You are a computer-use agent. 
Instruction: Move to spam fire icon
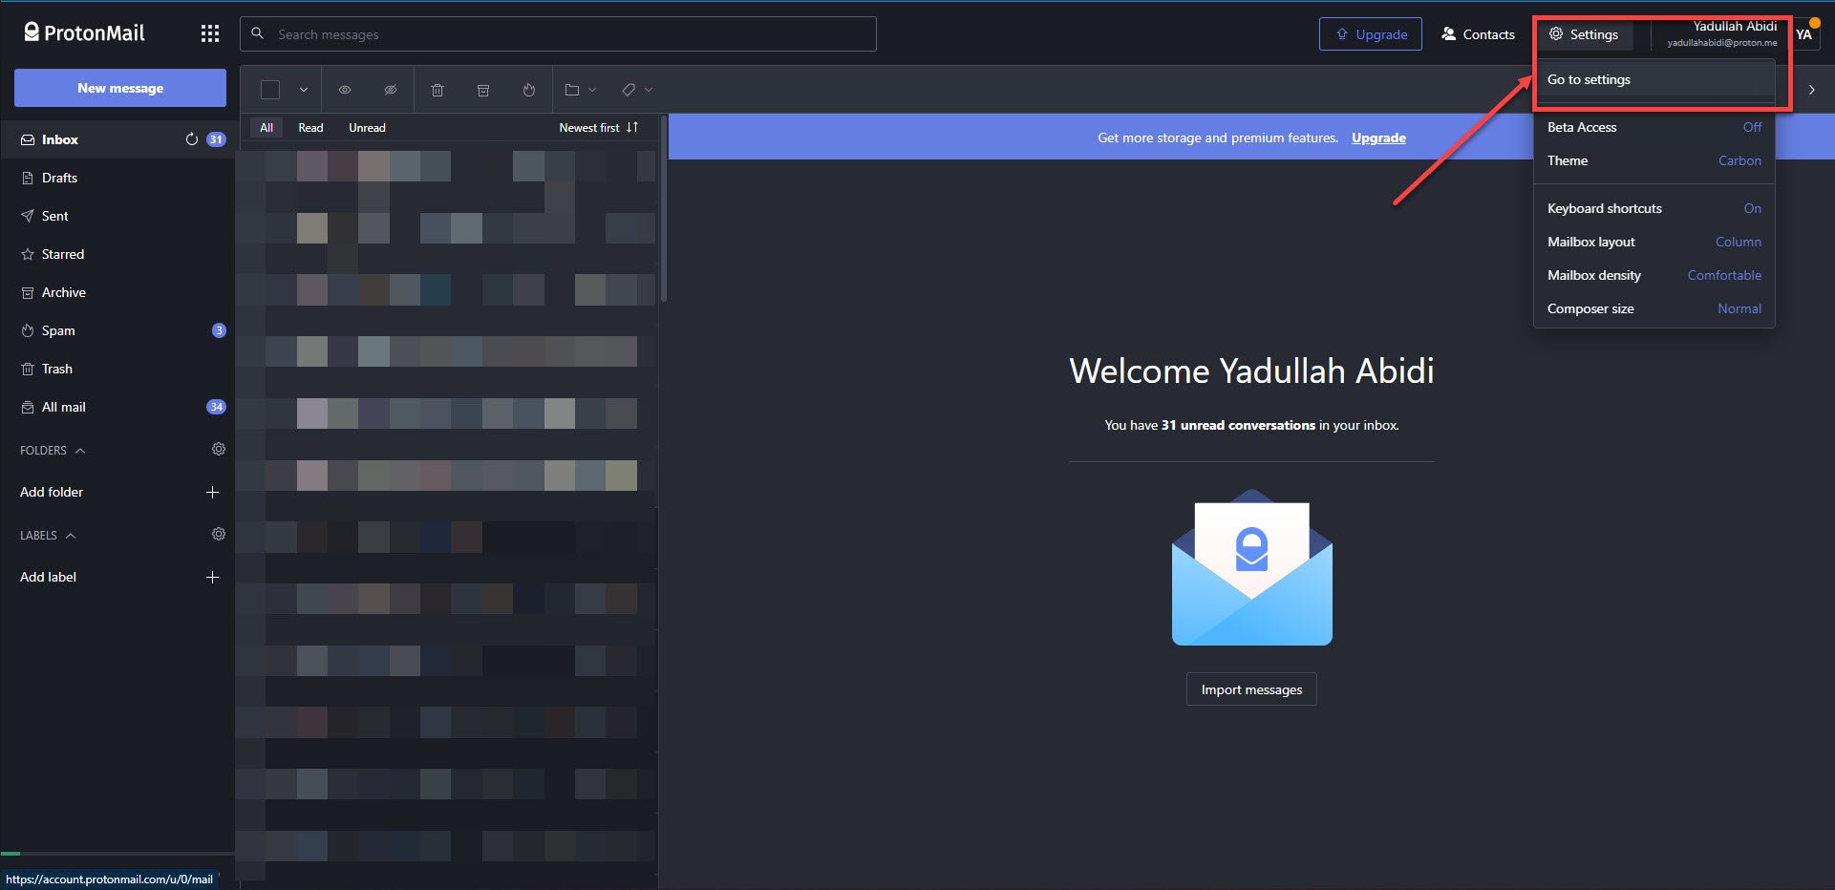529,90
